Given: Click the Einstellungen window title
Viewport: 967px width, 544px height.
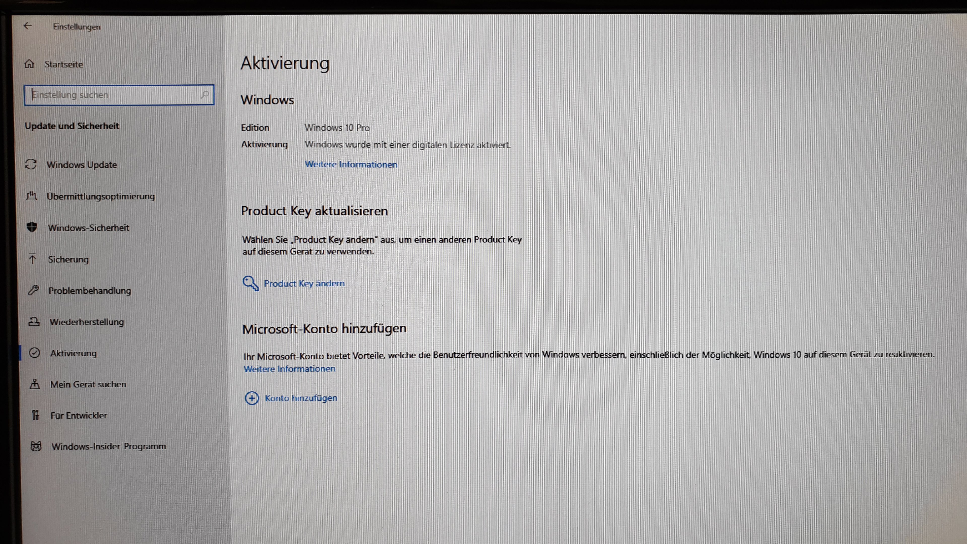Looking at the screenshot, I should [x=77, y=27].
